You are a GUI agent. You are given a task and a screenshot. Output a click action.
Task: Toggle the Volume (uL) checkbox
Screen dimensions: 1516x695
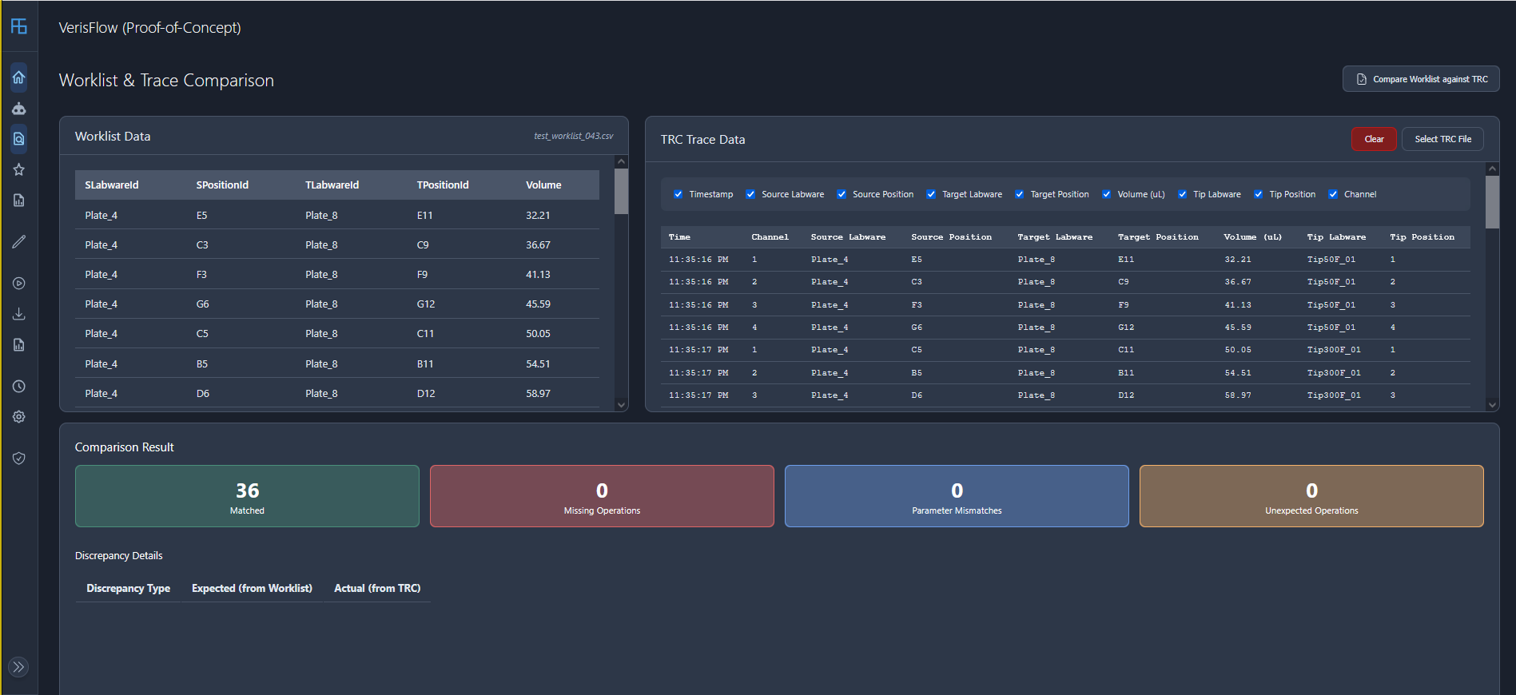coord(1106,194)
